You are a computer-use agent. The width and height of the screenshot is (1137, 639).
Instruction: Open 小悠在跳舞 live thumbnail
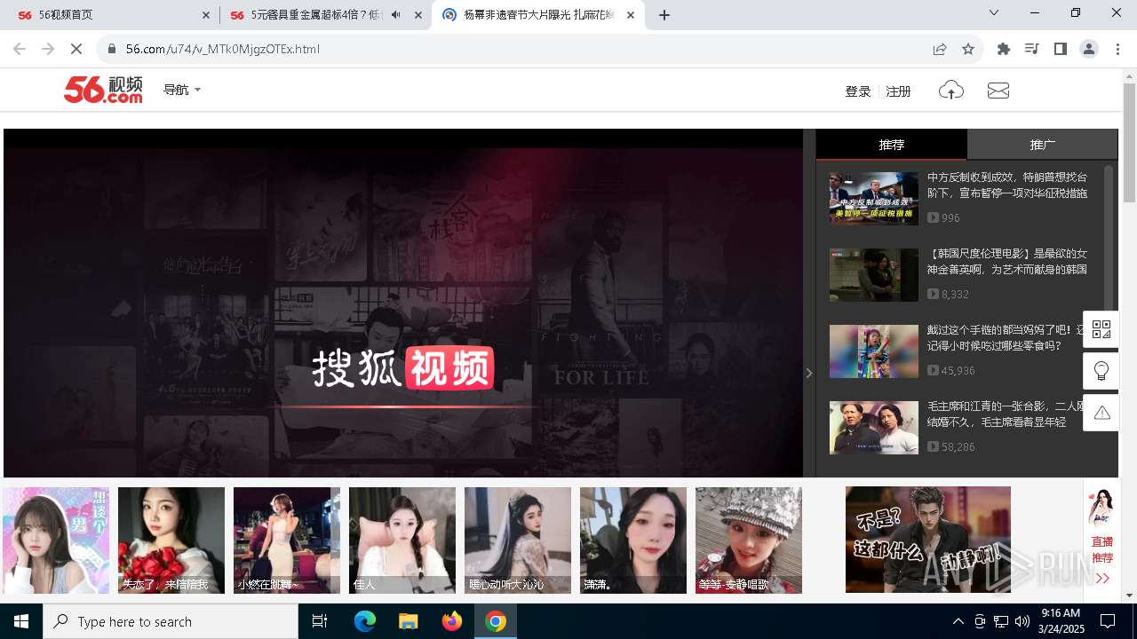coord(287,540)
